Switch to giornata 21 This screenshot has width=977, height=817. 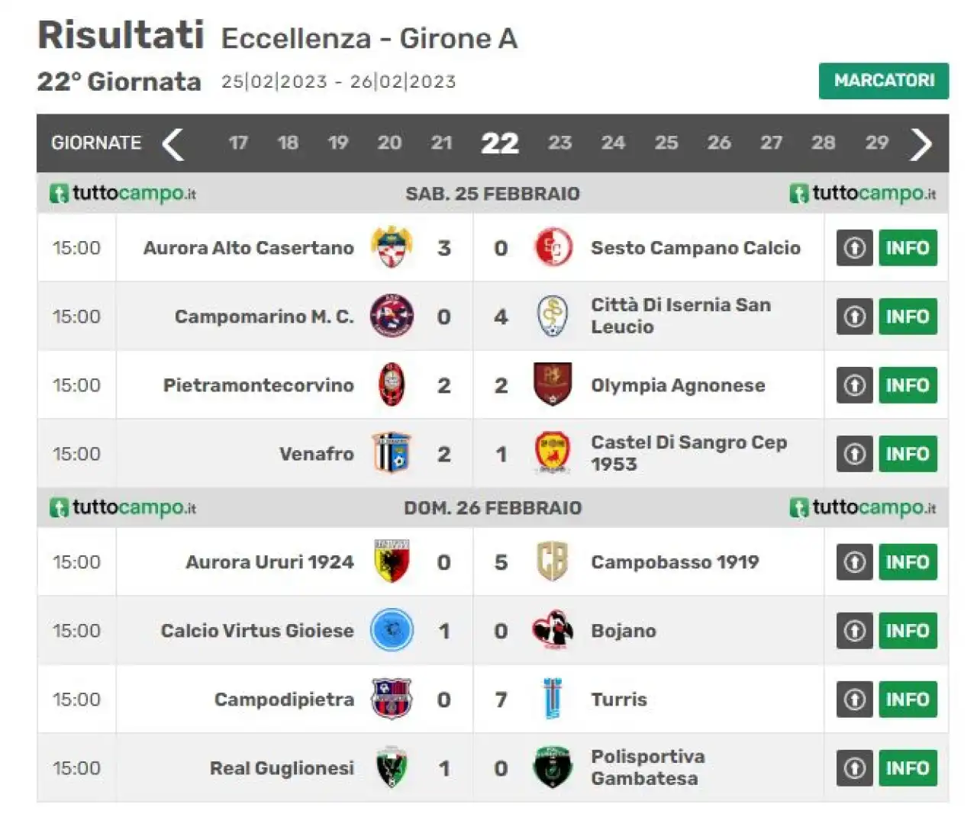pos(441,143)
